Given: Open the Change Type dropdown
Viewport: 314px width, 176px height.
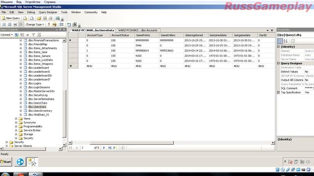Looking at the screenshot, I should (x=35, y=24).
